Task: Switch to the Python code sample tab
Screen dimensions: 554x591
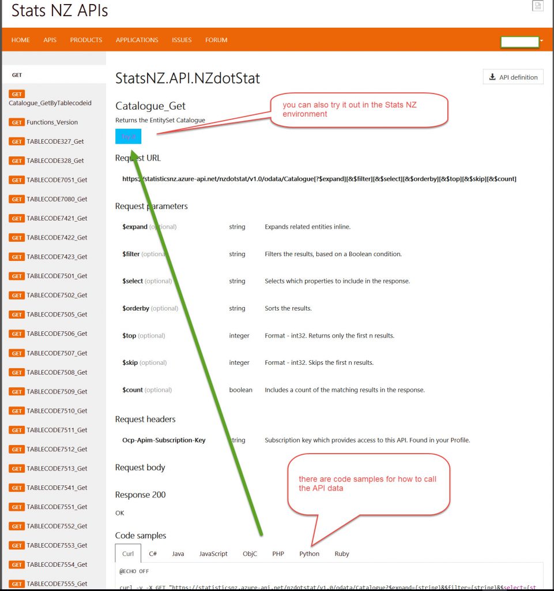Action: (x=309, y=553)
